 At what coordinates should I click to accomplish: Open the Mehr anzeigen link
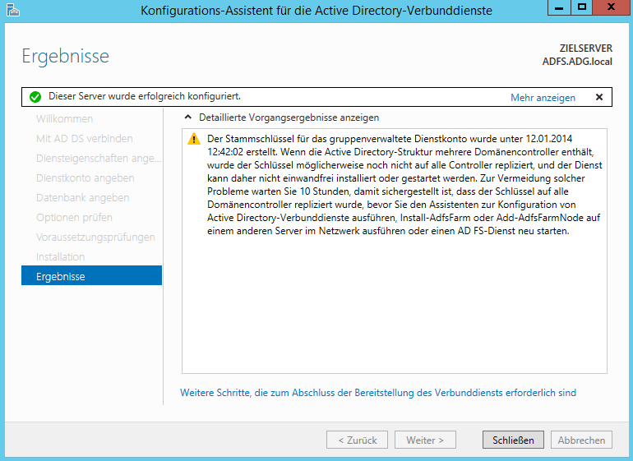tap(543, 98)
